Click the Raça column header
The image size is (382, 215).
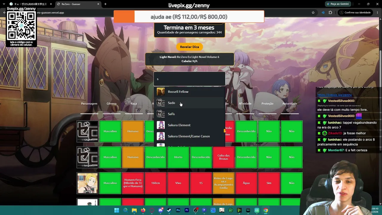[x=134, y=104]
